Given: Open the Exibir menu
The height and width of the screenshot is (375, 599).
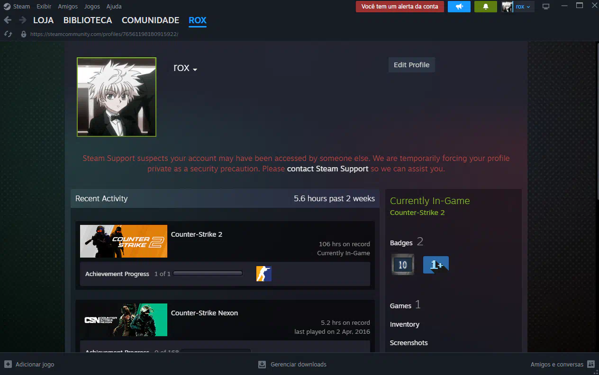Looking at the screenshot, I should coord(44,7).
